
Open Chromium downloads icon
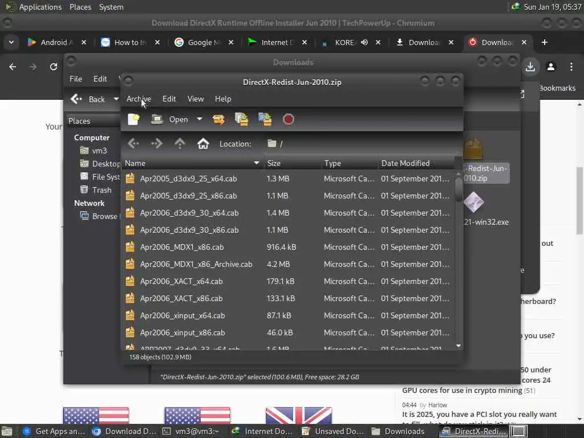tap(530, 67)
